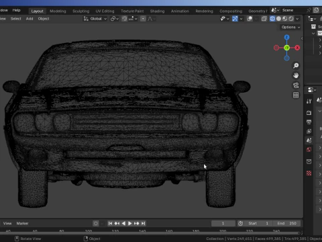Screen dimensions: 322x242
Task: Collapse the Scene Collection in outliner
Action: [313, 34]
